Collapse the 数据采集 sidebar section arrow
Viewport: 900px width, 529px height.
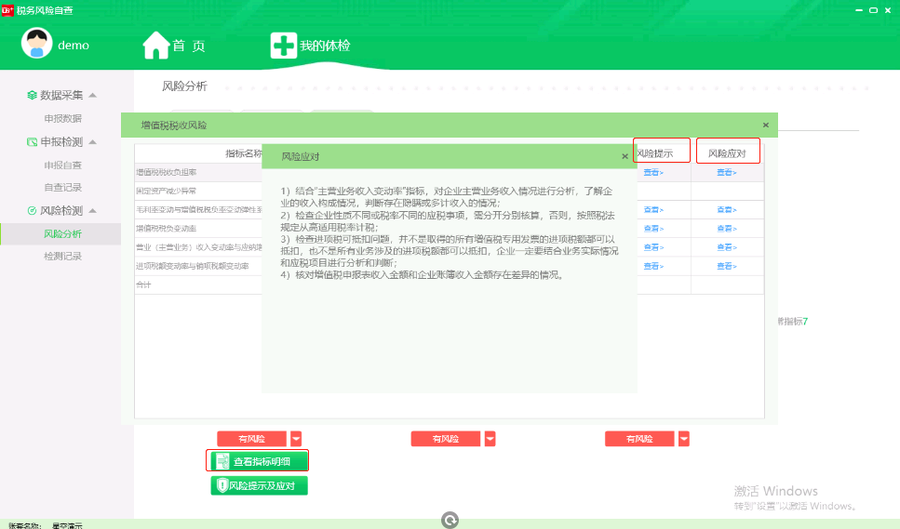[93, 96]
